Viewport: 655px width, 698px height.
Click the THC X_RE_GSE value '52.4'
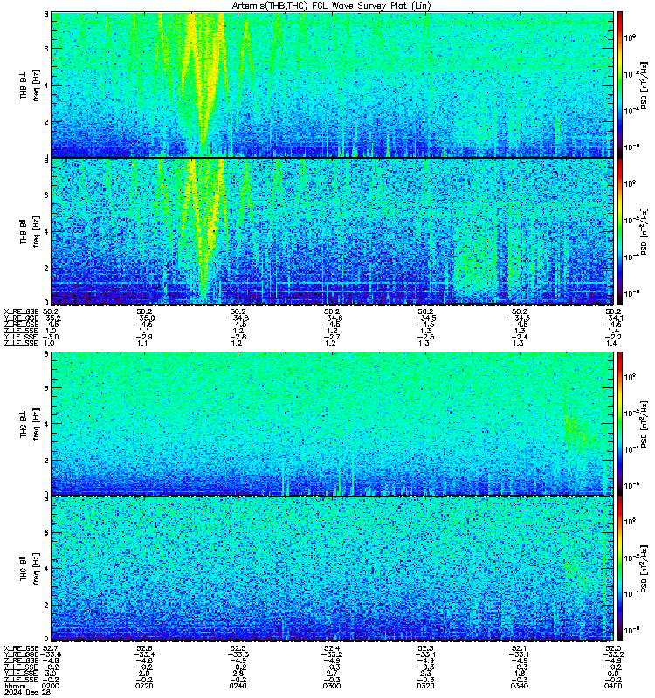(x=332, y=648)
